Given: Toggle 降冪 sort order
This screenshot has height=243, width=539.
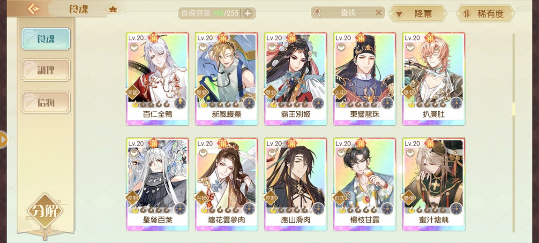Looking at the screenshot, I should (417, 14).
